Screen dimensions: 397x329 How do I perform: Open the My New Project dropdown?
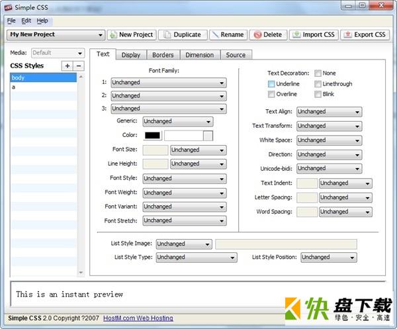[x=56, y=34]
